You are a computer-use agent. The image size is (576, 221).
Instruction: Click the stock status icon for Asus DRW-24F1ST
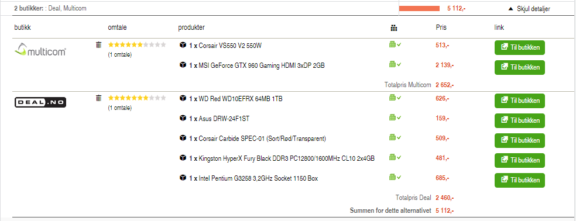[x=395, y=118]
